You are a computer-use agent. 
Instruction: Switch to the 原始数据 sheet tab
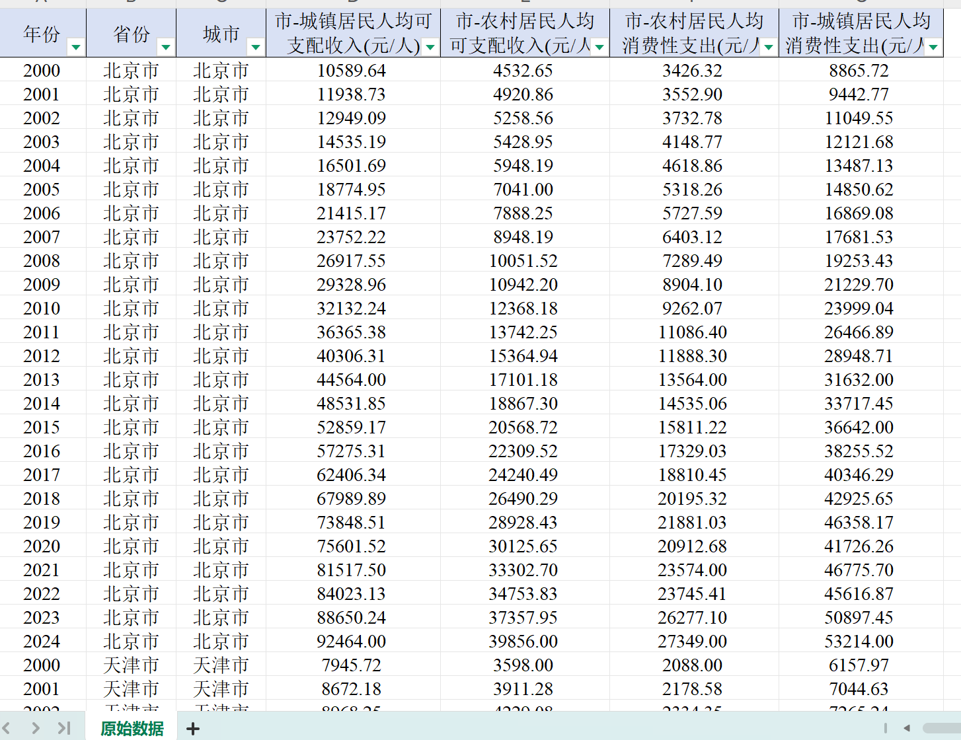click(x=132, y=728)
